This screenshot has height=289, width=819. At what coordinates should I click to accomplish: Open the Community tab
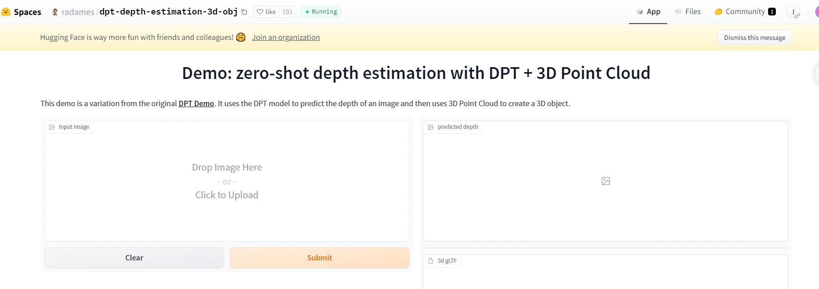point(745,12)
